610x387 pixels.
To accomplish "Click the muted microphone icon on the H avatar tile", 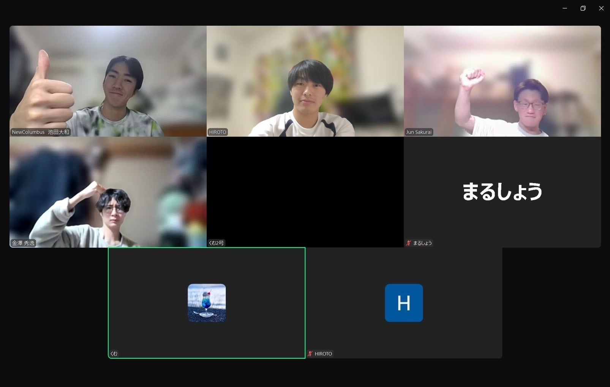I will (310, 354).
